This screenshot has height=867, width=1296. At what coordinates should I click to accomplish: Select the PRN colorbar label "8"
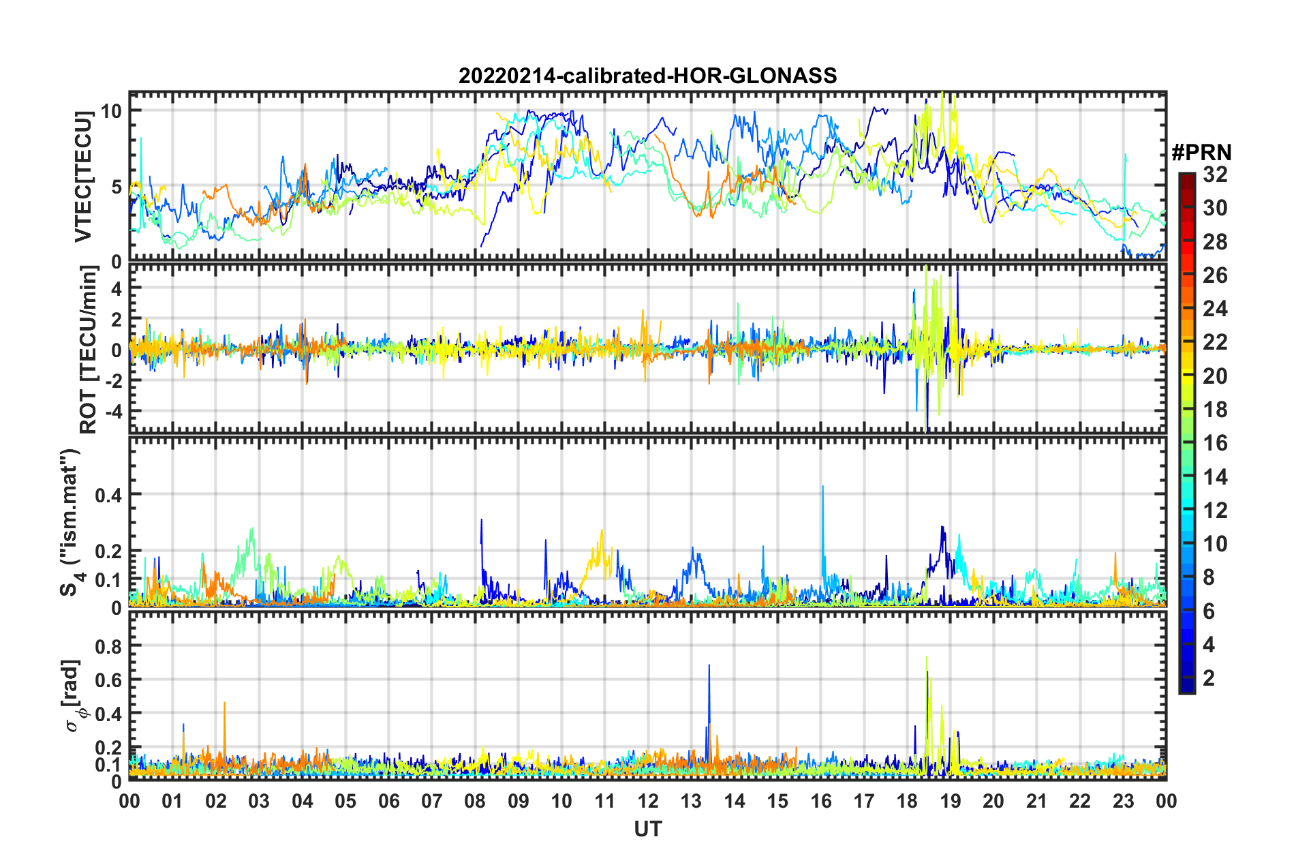[x=1209, y=577]
